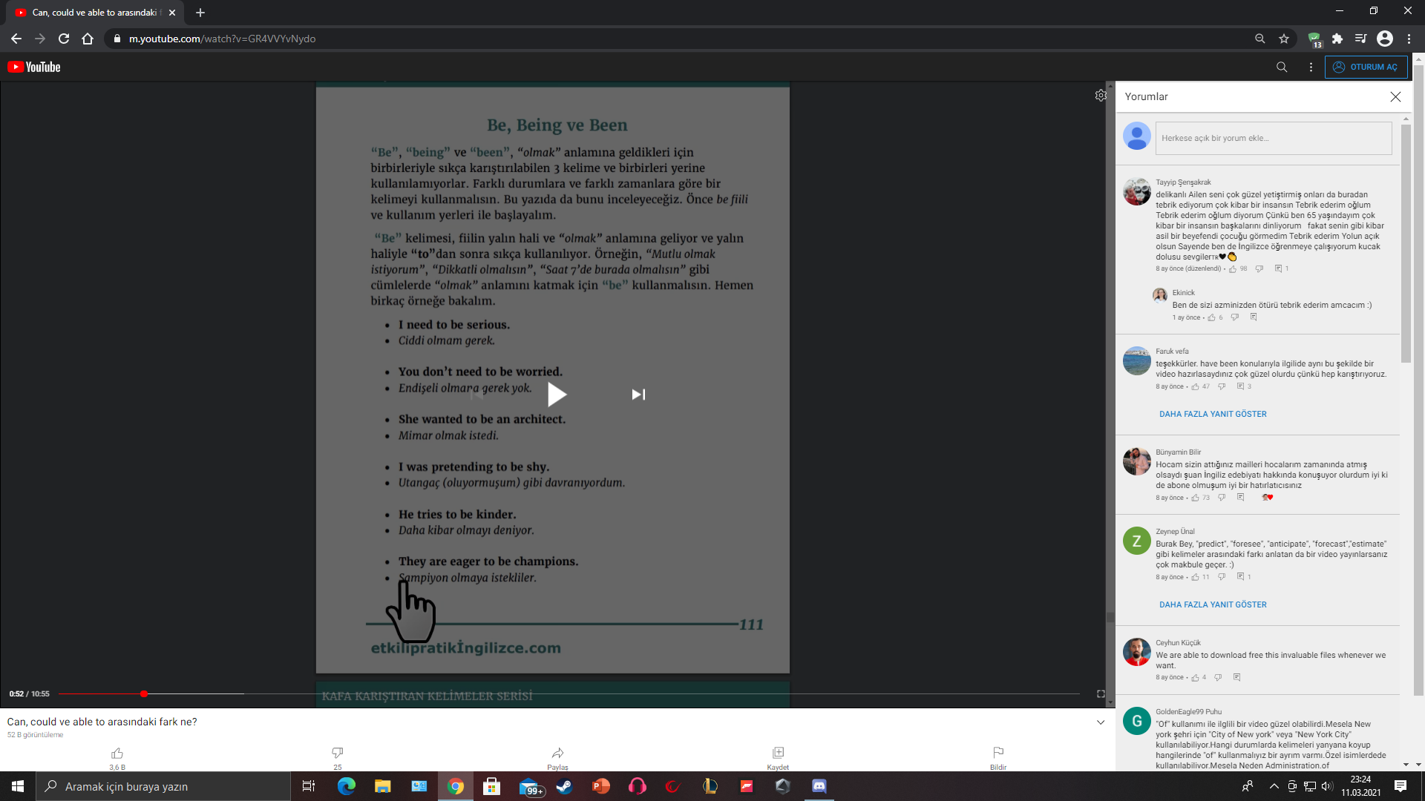Like Tayyip Şengakrak's comment
Image resolution: width=1425 pixels, height=801 pixels.
coord(1233,269)
